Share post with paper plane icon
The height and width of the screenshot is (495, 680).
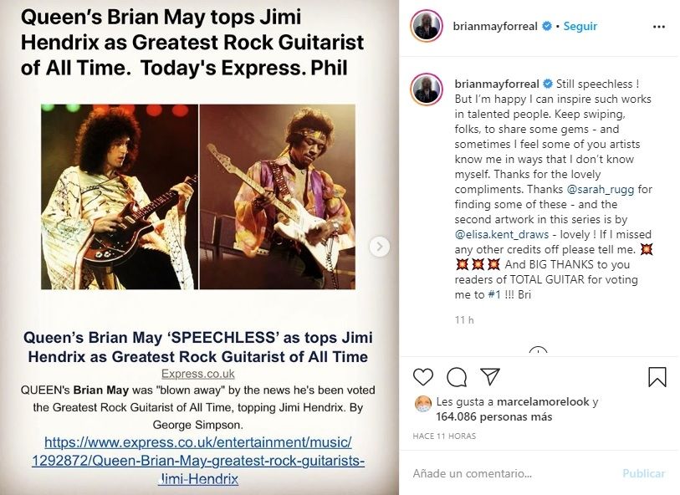[489, 377]
